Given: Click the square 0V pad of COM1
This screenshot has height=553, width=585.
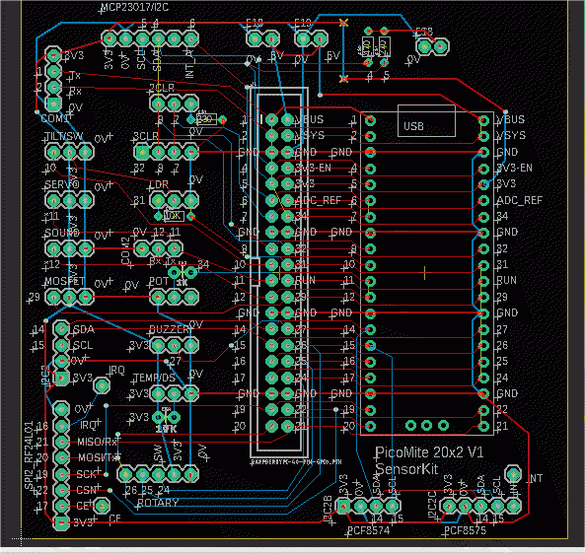Looking at the screenshot, I should [x=53, y=104].
